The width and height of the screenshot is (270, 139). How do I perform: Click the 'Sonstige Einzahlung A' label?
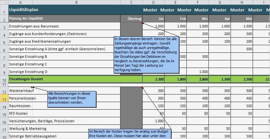click(x=57, y=49)
